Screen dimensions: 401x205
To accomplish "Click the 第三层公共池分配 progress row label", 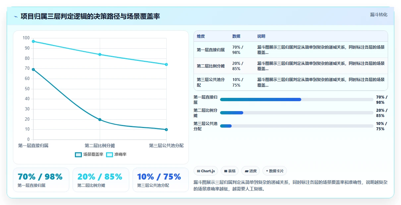I will tap(205, 126).
